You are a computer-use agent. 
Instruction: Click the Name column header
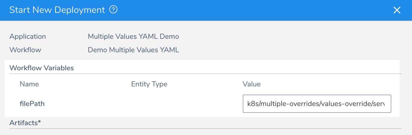tap(29, 84)
